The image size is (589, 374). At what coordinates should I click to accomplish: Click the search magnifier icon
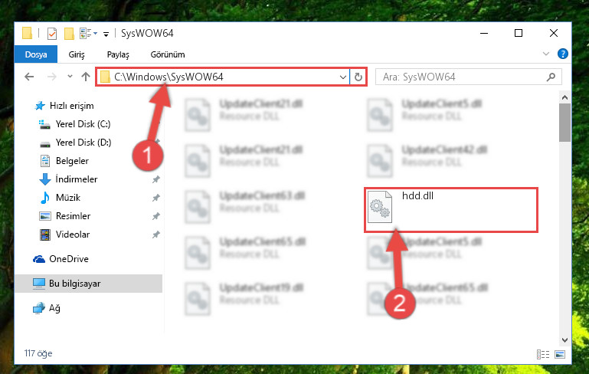tap(551, 77)
